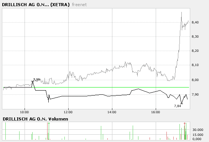Click the green previous-close reference line
This screenshot has height=142, width=209.
tap(96, 88)
